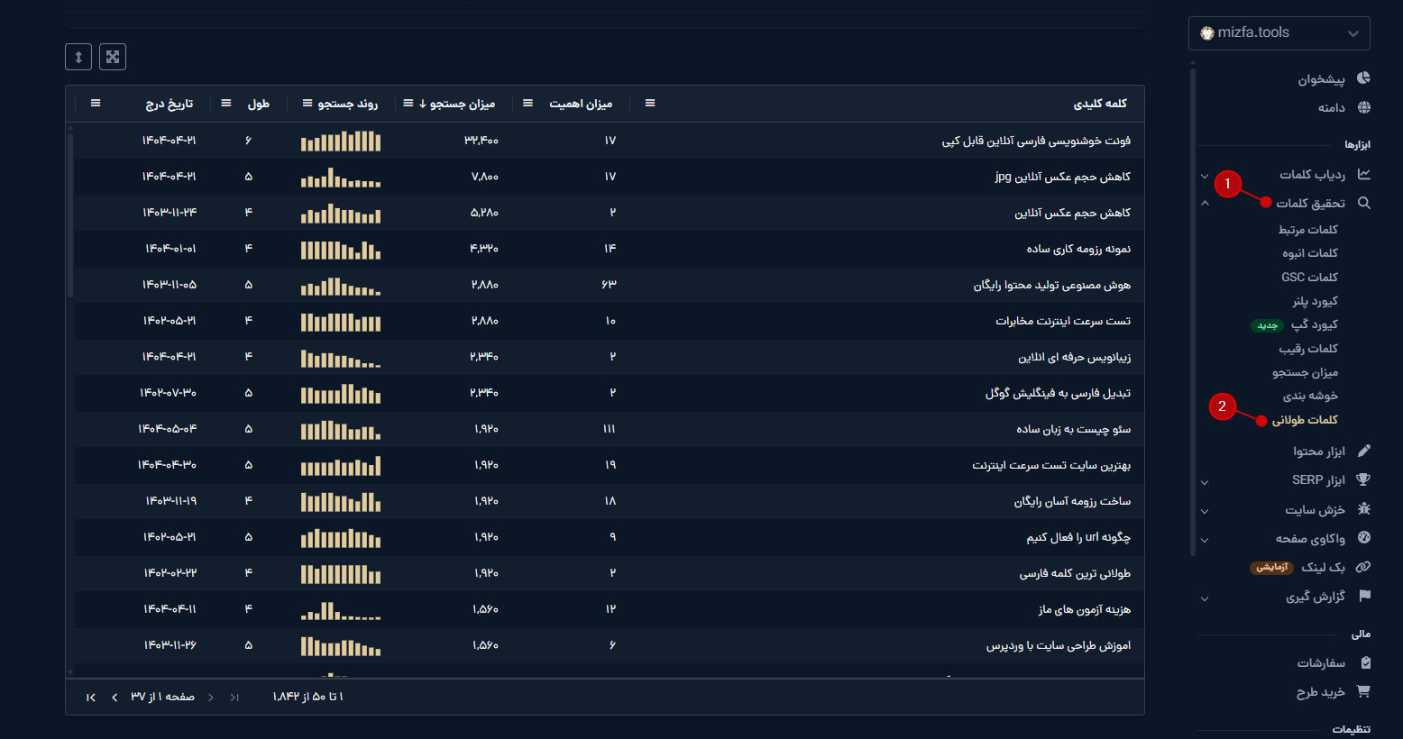
Task: Collapse the تحقیق کلمات section chevron
Action: click(1205, 204)
